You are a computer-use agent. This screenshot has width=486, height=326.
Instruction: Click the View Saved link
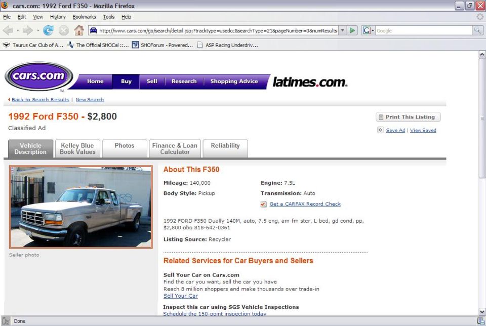coord(423,130)
